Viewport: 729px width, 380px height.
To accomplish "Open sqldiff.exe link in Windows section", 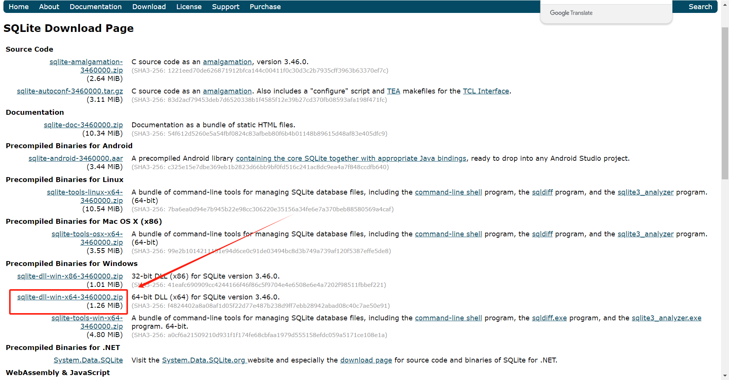I will click(x=549, y=318).
